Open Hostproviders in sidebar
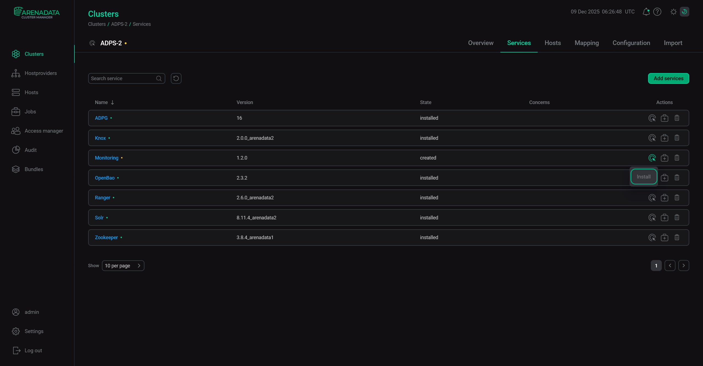The width and height of the screenshot is (703, 366). (41, 73)
